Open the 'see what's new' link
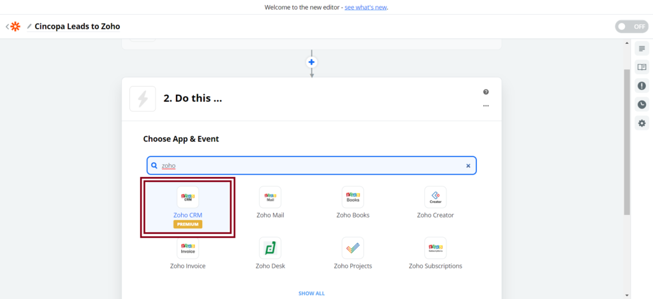 pos(365,8)
